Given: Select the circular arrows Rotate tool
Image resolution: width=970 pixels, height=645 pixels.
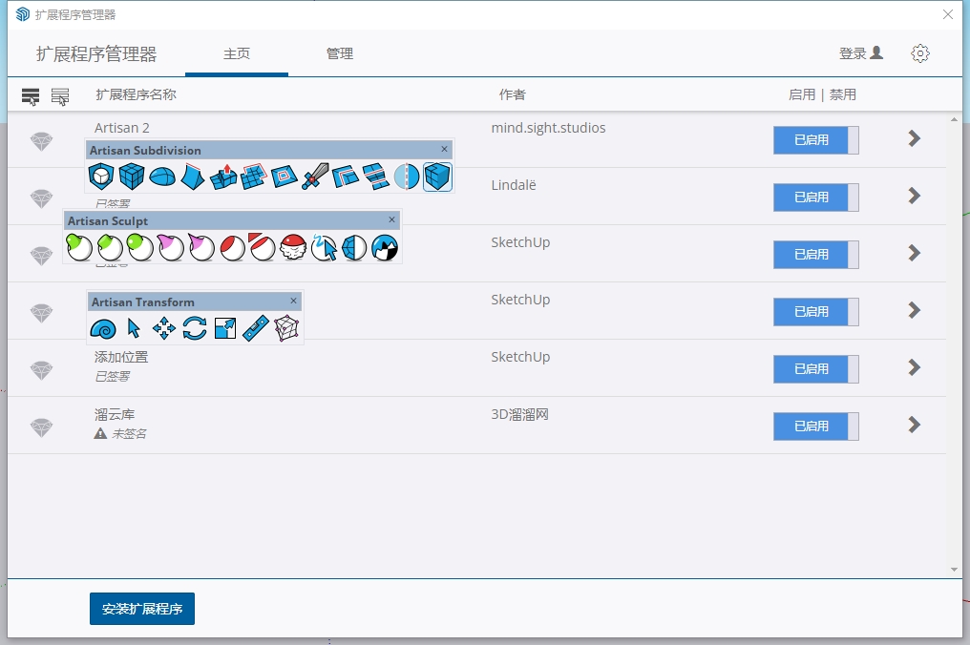Looking at the screenshot, I should pos(194,328).
